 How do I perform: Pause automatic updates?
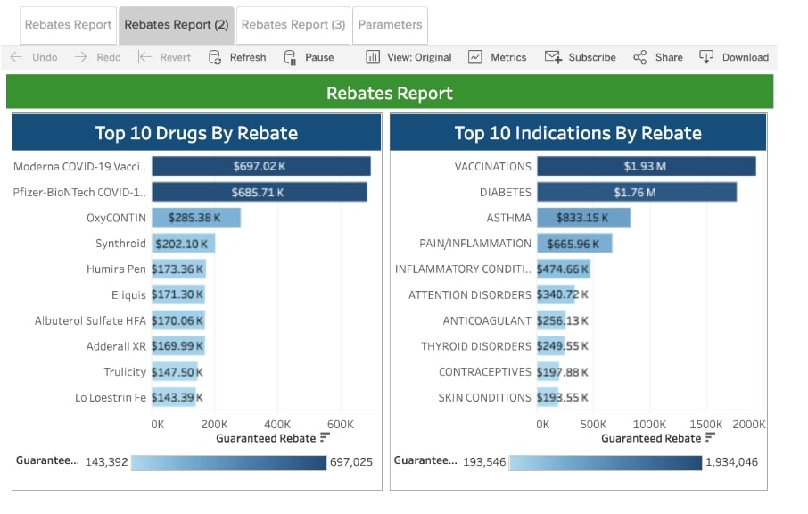point(309,57)
